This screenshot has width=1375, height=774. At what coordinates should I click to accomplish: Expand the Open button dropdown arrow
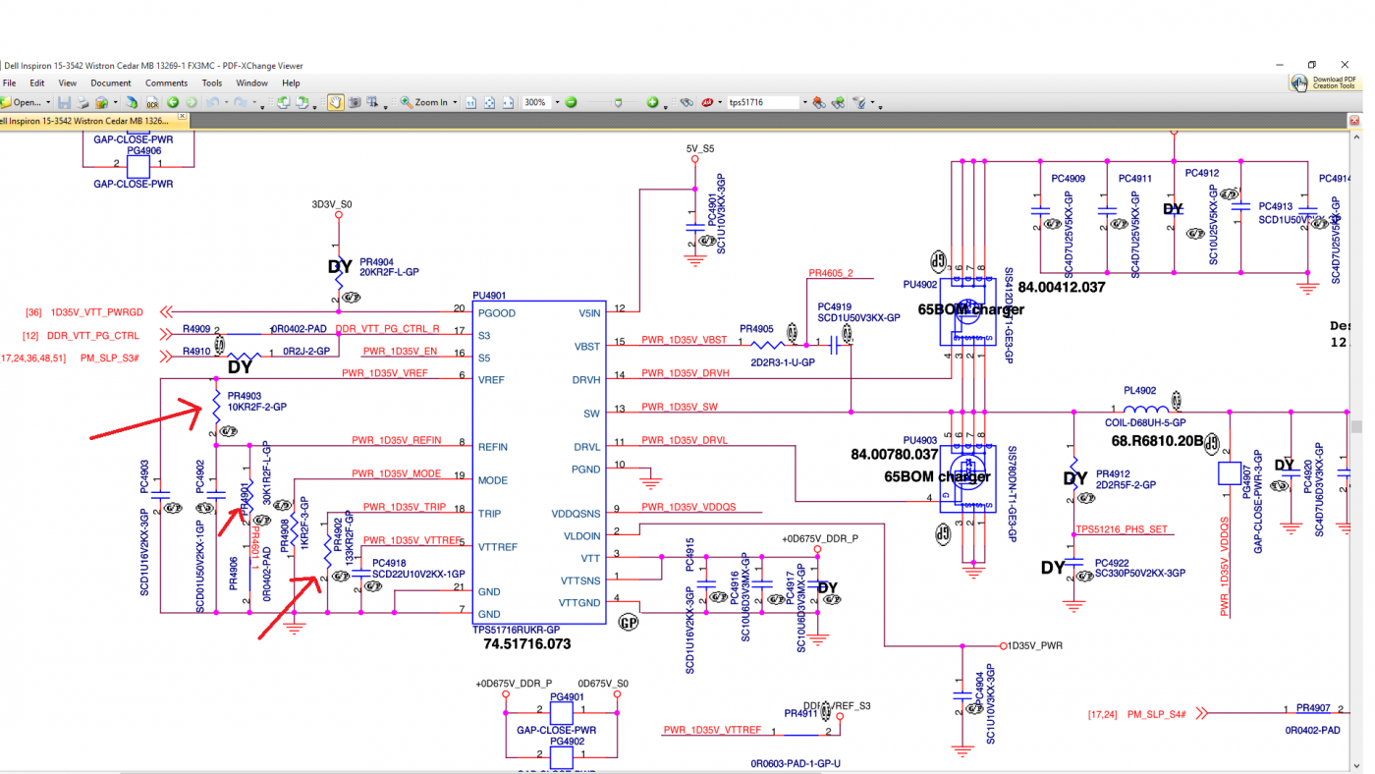(48, 102)
